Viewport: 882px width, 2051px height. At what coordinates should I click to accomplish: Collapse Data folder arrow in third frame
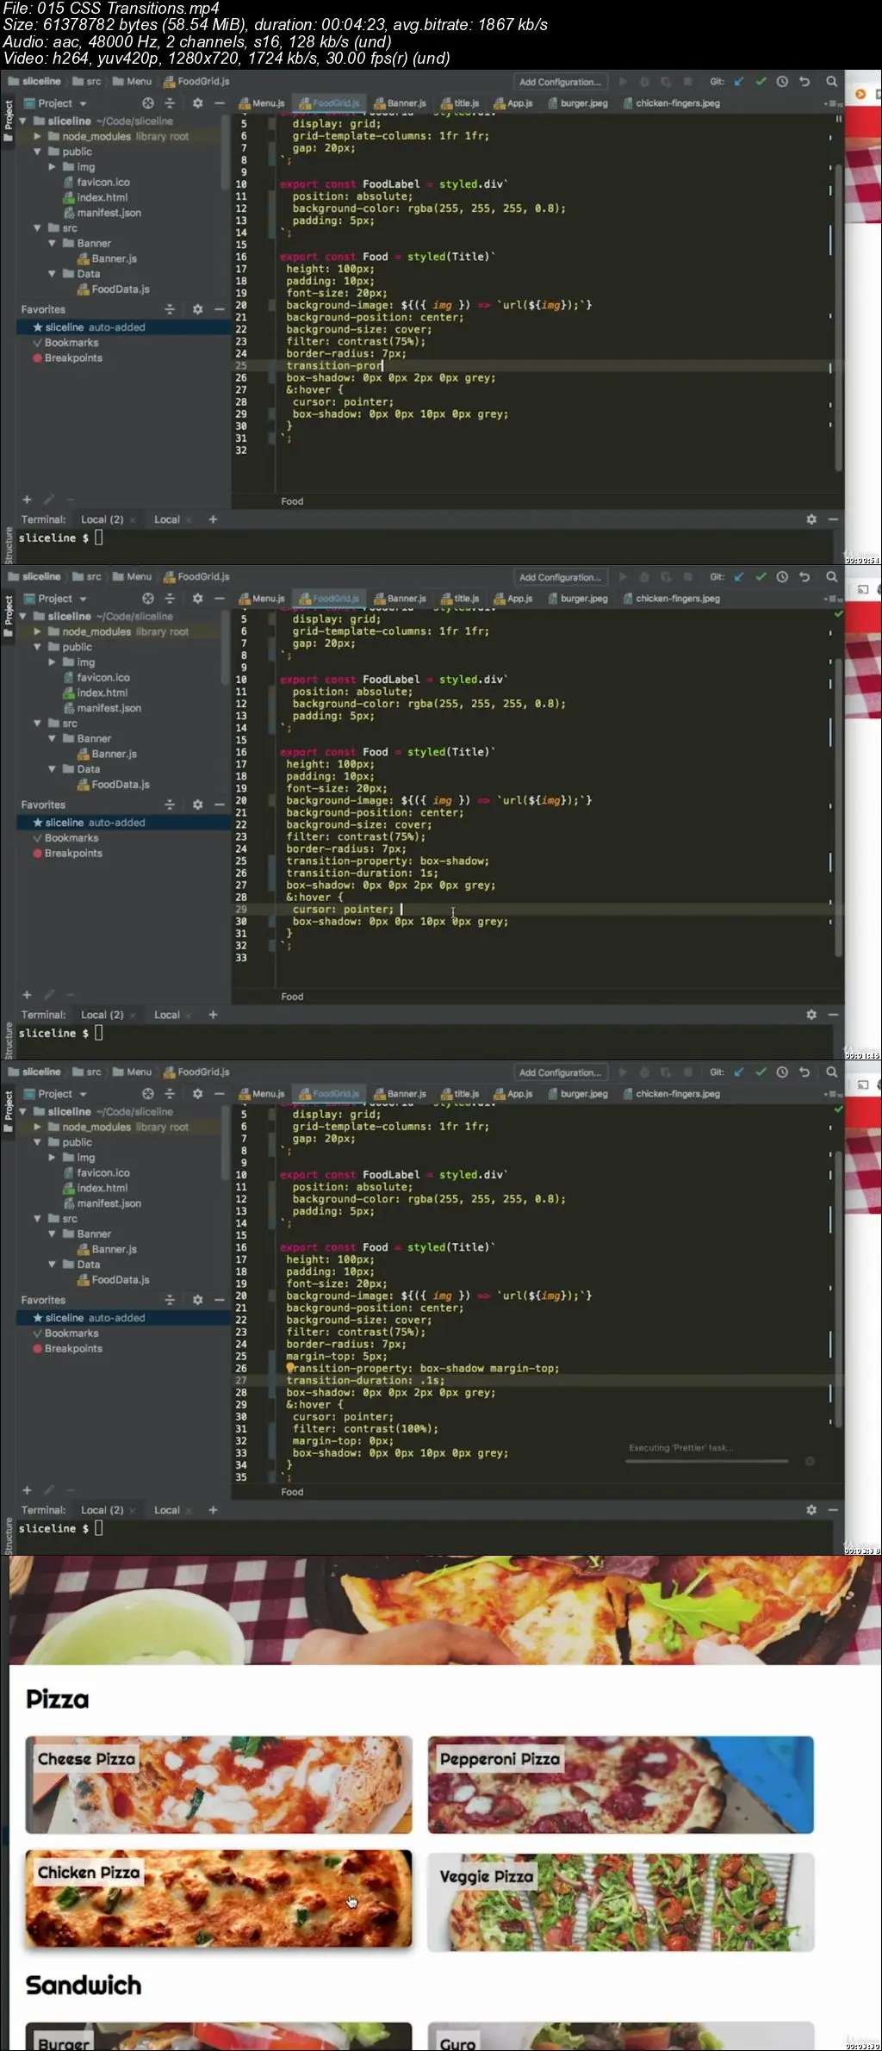pyautogui.click(x=53, y=1265)
